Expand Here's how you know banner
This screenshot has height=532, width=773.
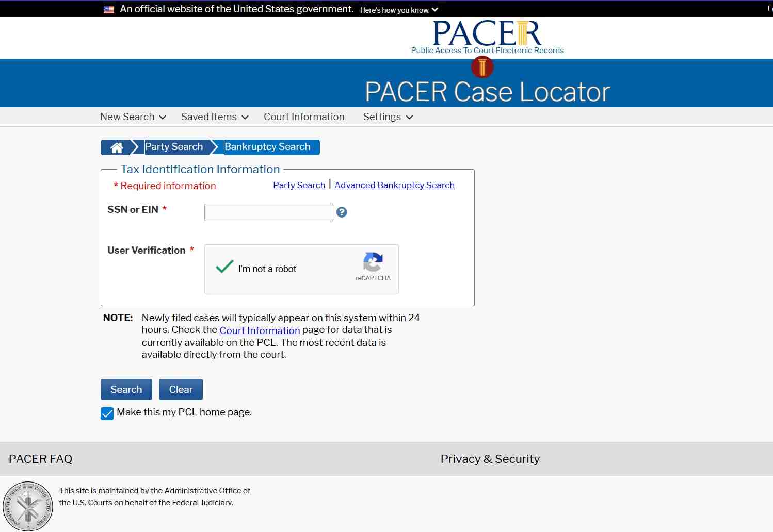(x=399, y=10)
